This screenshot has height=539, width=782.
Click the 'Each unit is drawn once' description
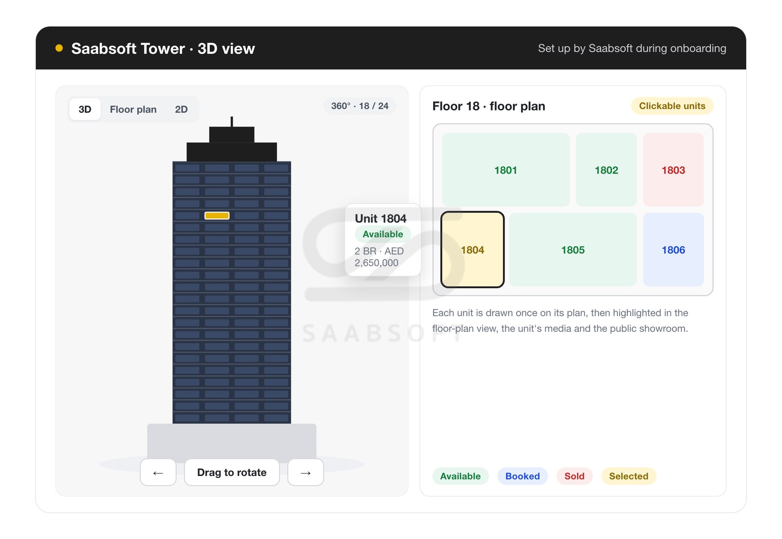click(x=560, y=321)
